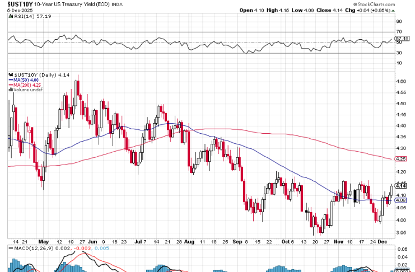Click the 4.60 price axis label
Image resolution: width=415 pixels, height=272 pixels.
(x=400, y=82)
